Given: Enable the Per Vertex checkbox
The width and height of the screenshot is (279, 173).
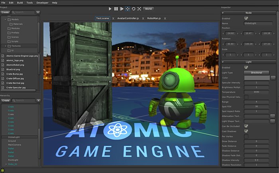Looking at the screenshot, I should tap(246, 136).
